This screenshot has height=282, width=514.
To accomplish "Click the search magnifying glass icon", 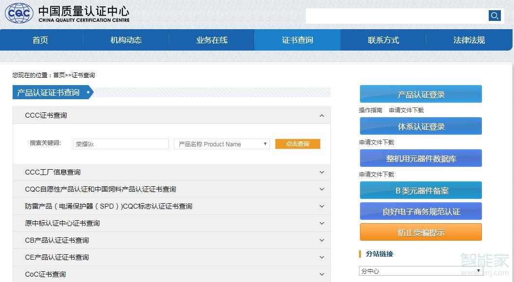I will coord(495,15).
